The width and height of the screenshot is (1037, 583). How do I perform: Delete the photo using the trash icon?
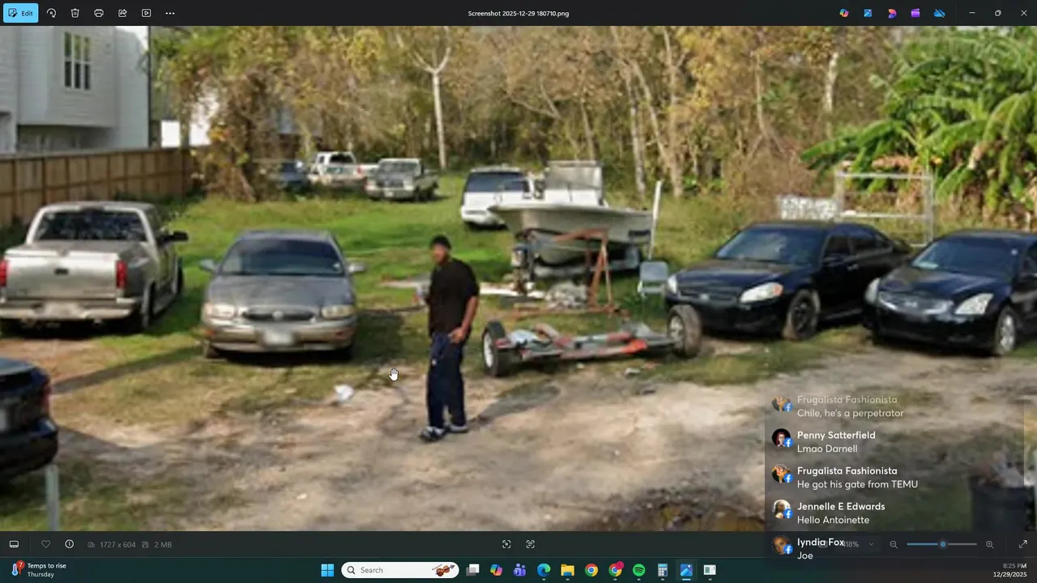75,13
